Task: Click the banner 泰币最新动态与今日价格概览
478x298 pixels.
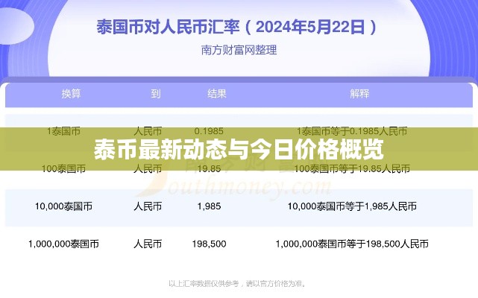Action: (239, 150)
